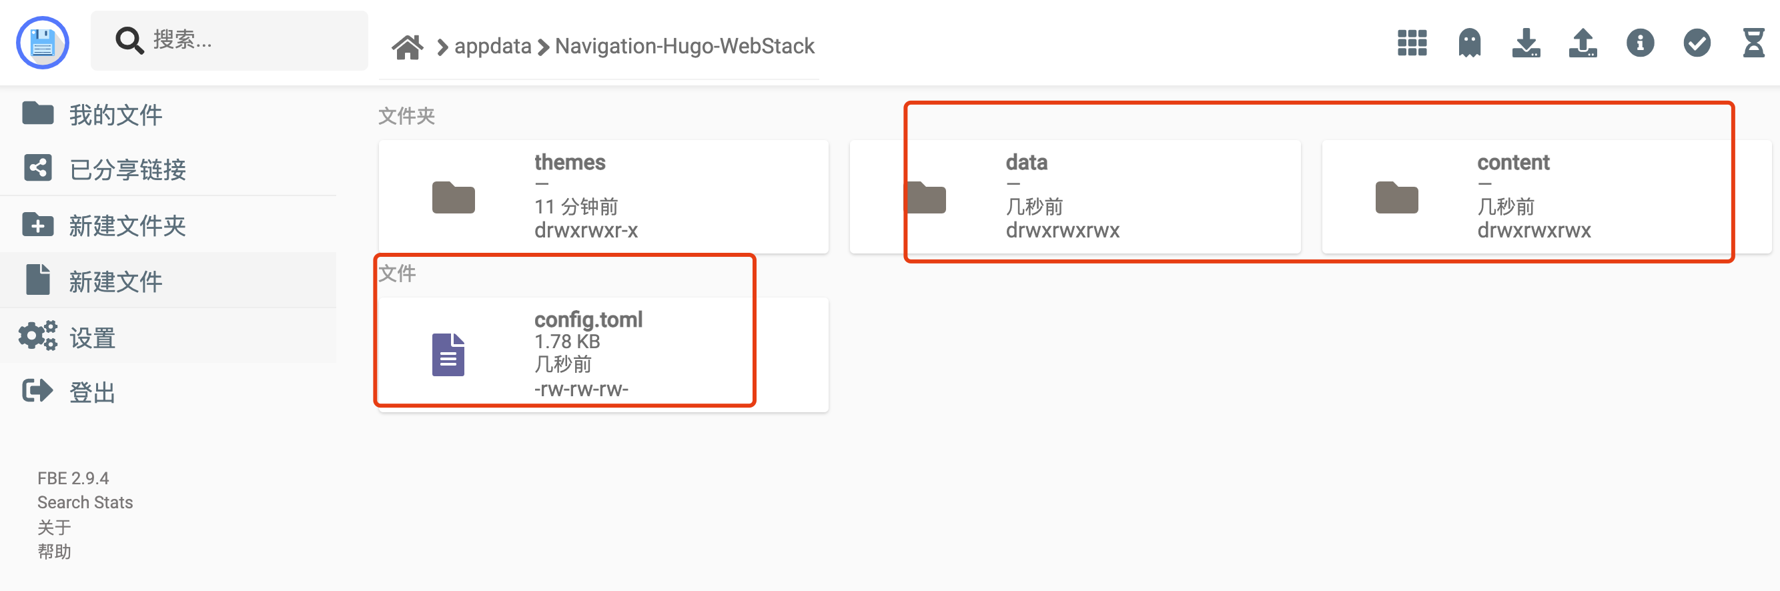Open 已分享链接 in the sidebar

tap(127, 169)
